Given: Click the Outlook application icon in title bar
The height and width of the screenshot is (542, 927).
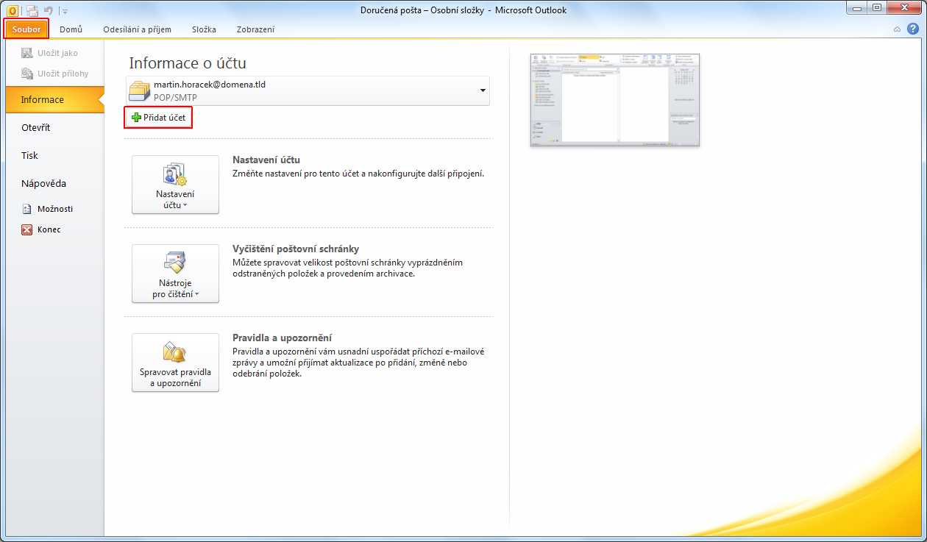Looking at the screenshot, I should (x=13, y=10).
